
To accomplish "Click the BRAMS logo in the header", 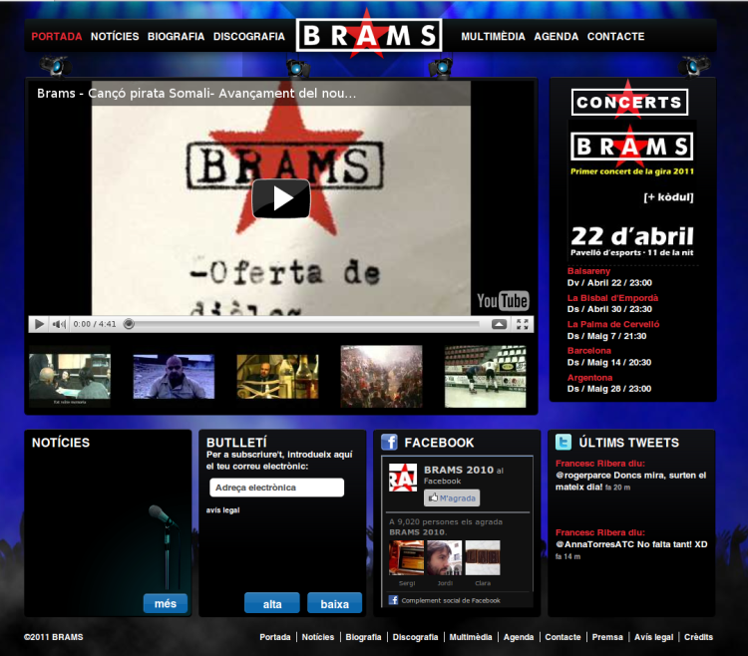I will pos(369,34).
